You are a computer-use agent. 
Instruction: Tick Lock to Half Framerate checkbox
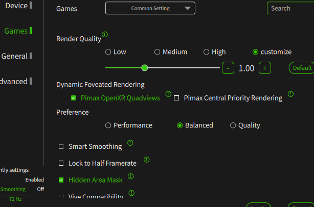[x=61, y=163]
